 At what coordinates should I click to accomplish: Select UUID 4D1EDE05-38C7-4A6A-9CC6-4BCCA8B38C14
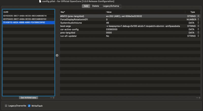click(25, 16)
